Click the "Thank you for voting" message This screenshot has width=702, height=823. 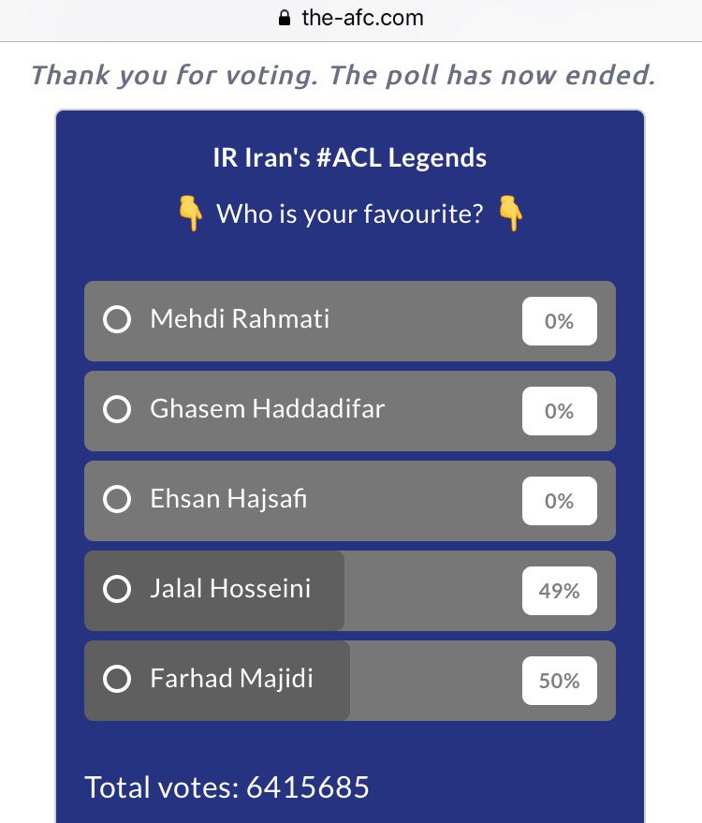click(343, 75)
